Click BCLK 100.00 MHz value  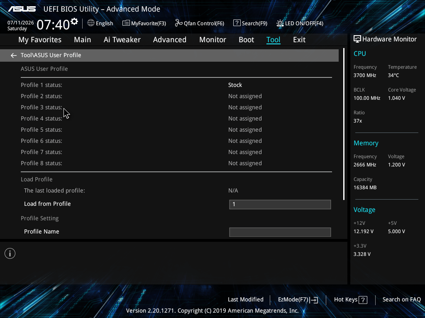point(367,98)
